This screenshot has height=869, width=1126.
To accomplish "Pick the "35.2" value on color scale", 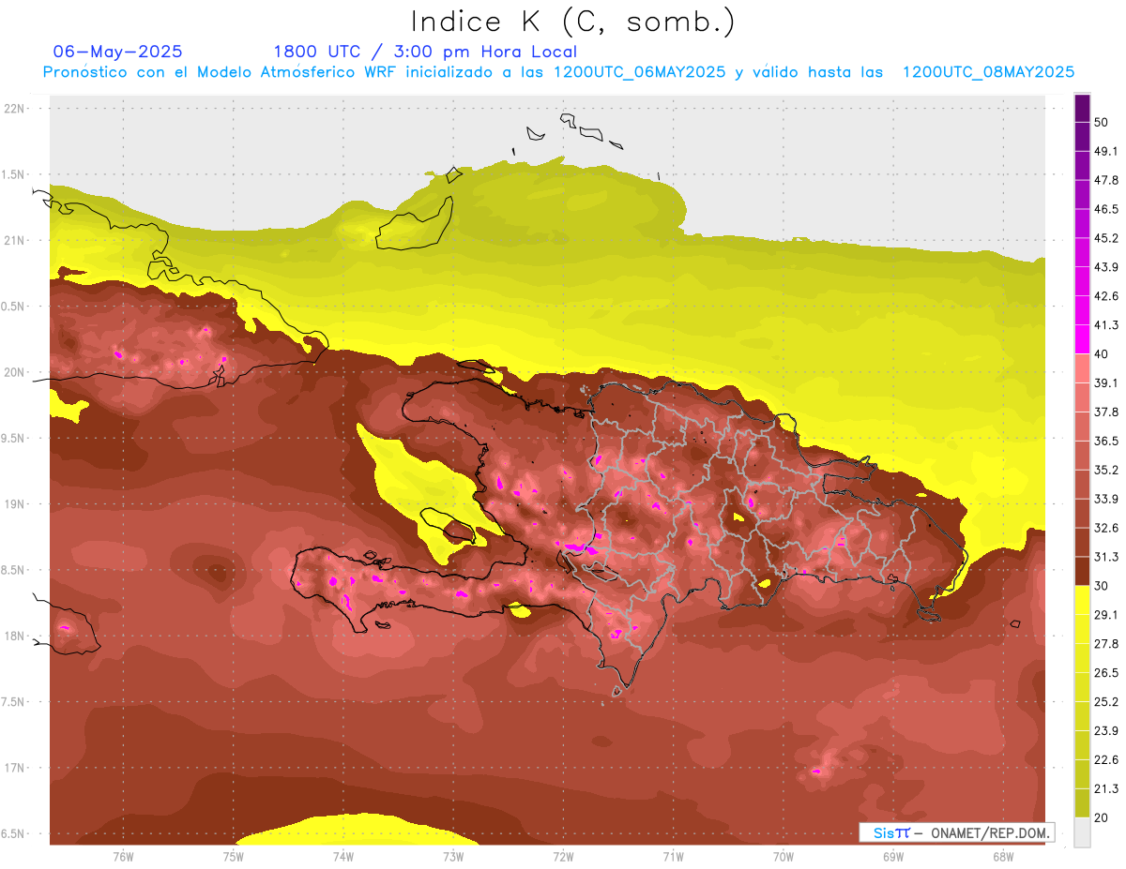I will tap(1106, 470).
